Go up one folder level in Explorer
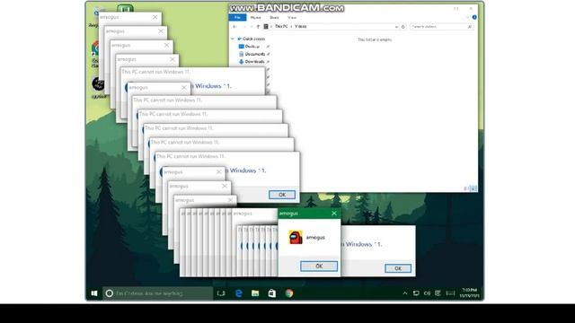This screenshot has width=575, height=323. (x=258, y=27)
